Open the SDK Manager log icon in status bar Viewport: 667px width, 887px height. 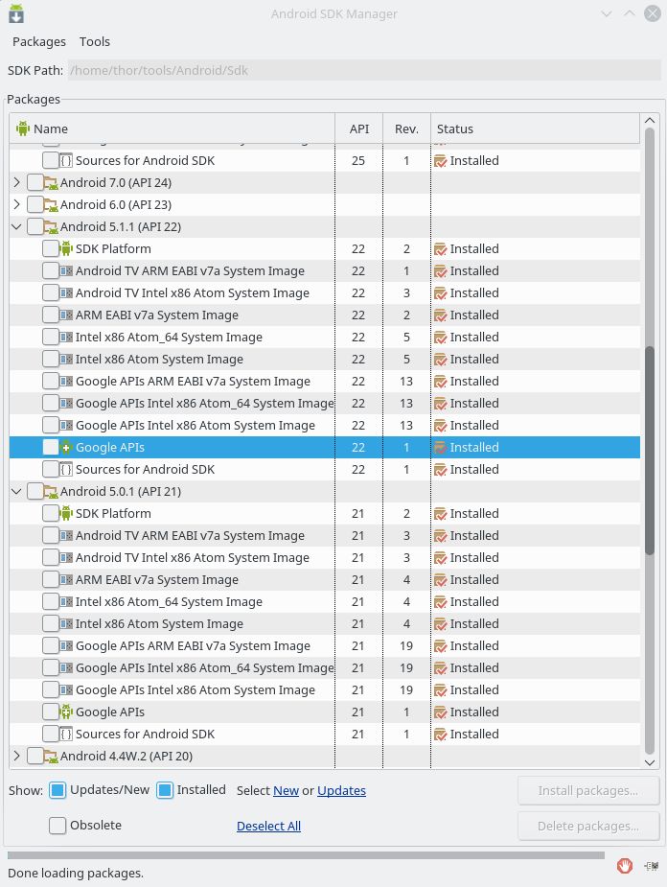point(651,866)
